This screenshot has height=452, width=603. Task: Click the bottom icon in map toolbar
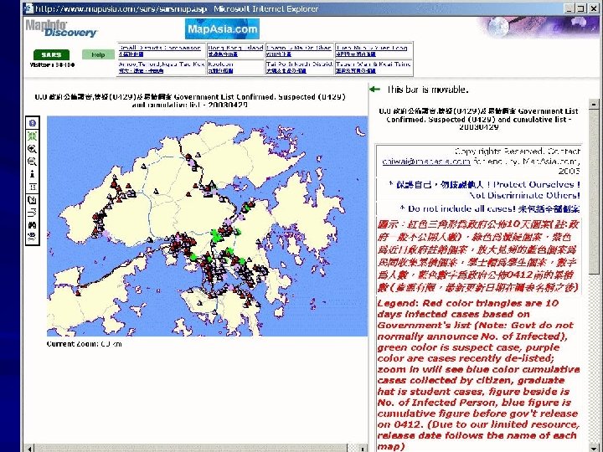[33, 237]
